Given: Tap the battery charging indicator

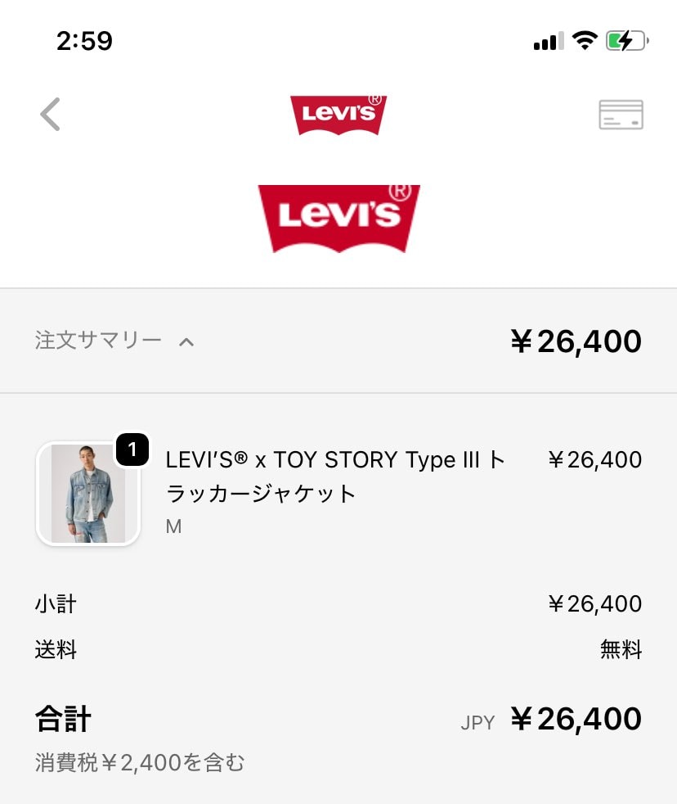Looking at the screenshot, I should [x=626, y=41].
